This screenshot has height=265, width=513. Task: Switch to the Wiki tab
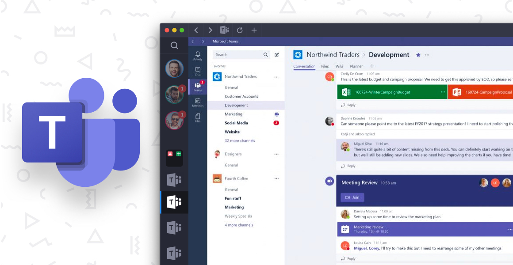click(x=339, y=66)
